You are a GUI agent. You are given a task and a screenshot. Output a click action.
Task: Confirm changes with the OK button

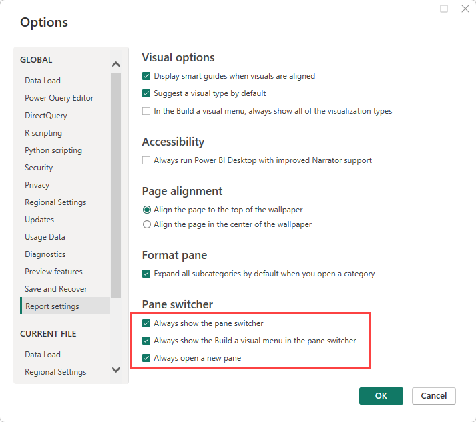tap(381, 396)
